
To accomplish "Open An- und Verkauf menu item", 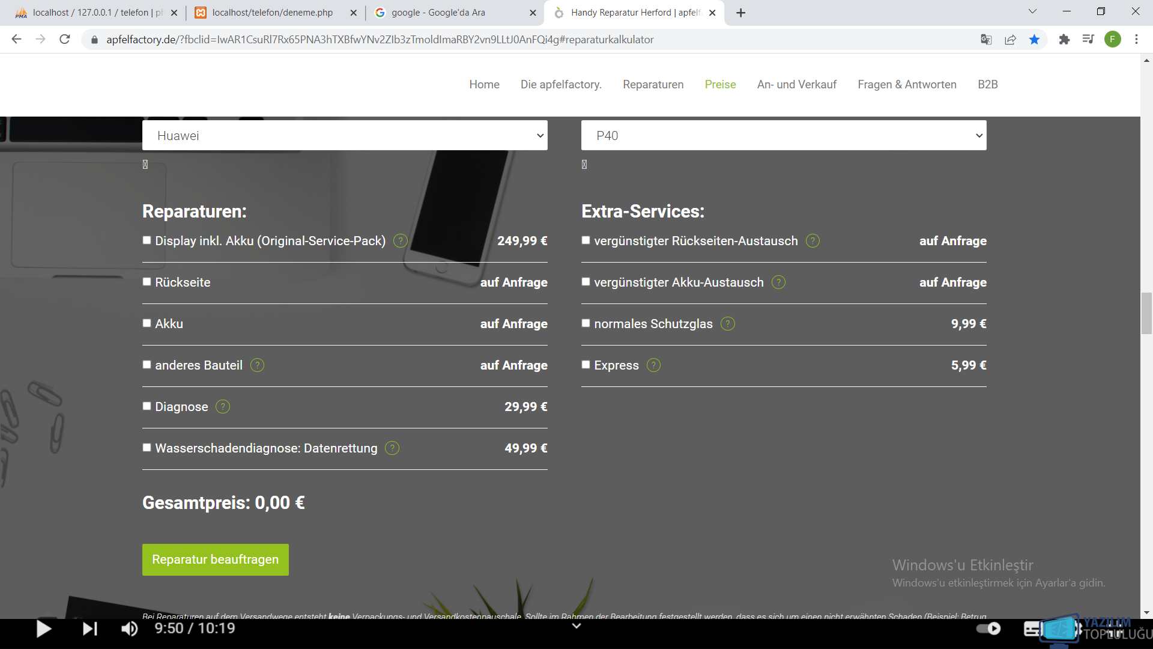I will [x=796, y=85].
